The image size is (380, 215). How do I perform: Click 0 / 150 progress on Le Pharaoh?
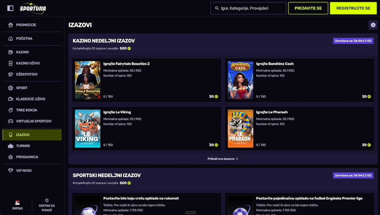pyautogui.click(x=261, y=145)
